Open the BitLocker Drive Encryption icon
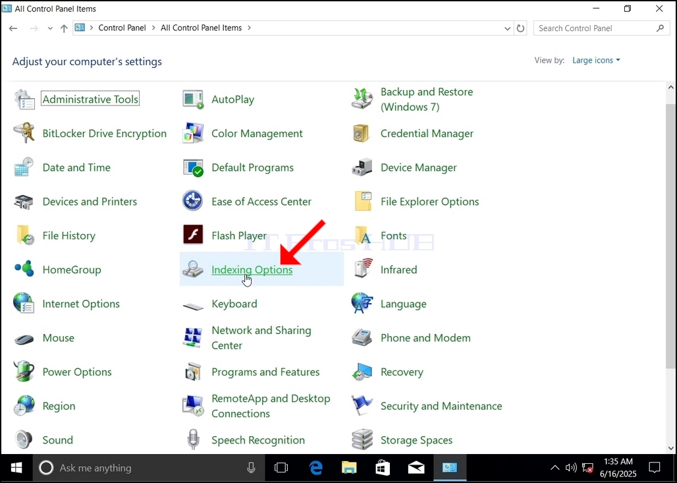 tap(24, 134)
